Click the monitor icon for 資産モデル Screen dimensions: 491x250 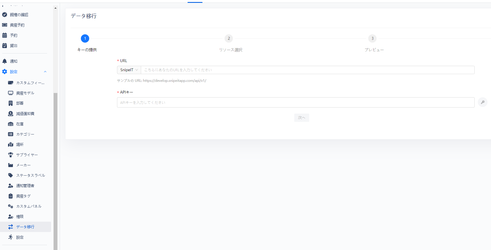(x=11, y=93)
